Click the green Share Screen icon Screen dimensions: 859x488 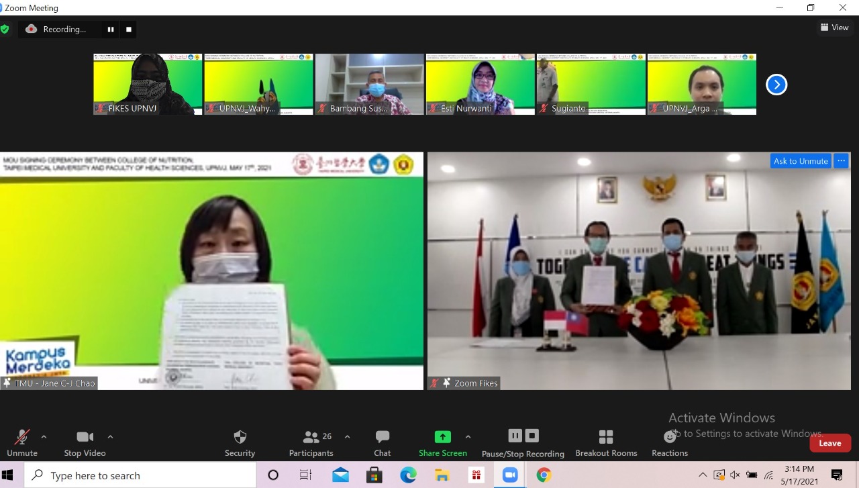point(442,437)
